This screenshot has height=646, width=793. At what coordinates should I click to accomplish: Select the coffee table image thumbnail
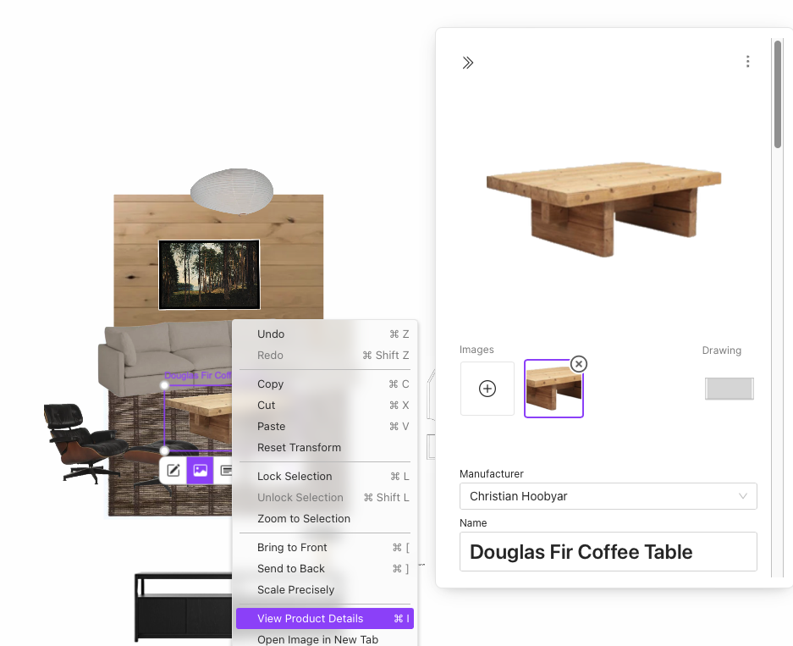[x=553, y=389]
